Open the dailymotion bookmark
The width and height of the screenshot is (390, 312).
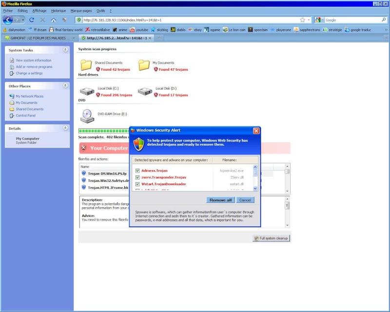(14, 30)
